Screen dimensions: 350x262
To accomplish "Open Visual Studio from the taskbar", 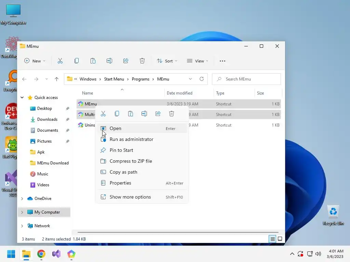I will (x=56, y=254).
